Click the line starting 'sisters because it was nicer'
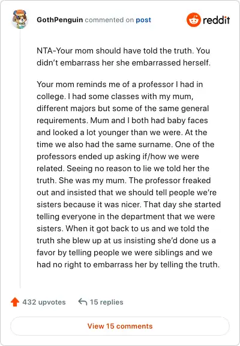 129,204
